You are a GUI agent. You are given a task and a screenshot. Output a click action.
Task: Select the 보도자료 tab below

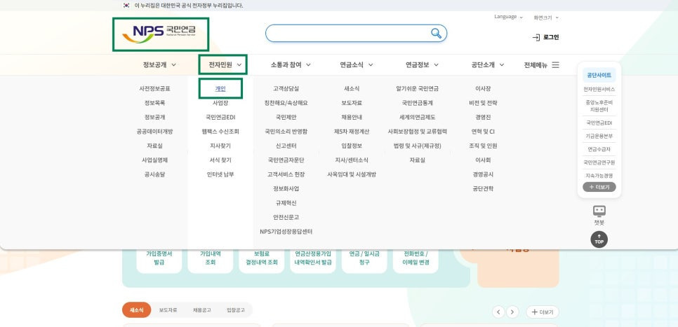point(168,310)
